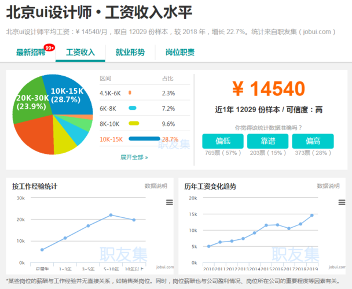This screenshot has width=352, height=289.
Task: Click the ¥ 14540 average salary figure
Action: pos(269,88)
